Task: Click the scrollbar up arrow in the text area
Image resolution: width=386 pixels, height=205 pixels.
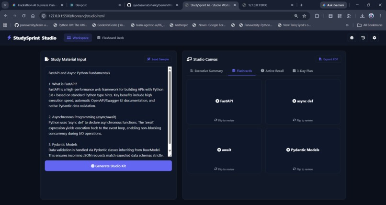Action: click(x=170, y=68)
